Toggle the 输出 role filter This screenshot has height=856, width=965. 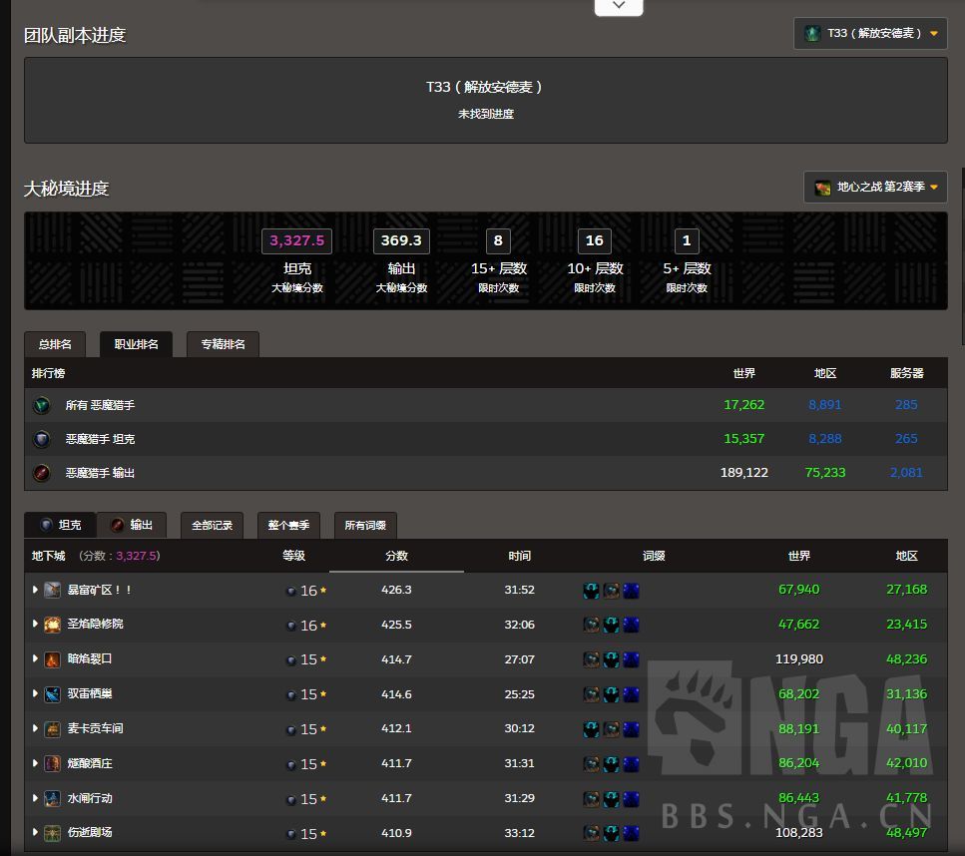pos(131,525)
